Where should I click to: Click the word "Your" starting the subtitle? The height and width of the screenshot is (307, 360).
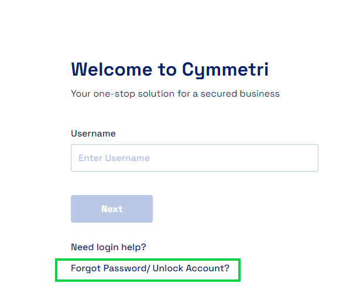click(80, 94)
